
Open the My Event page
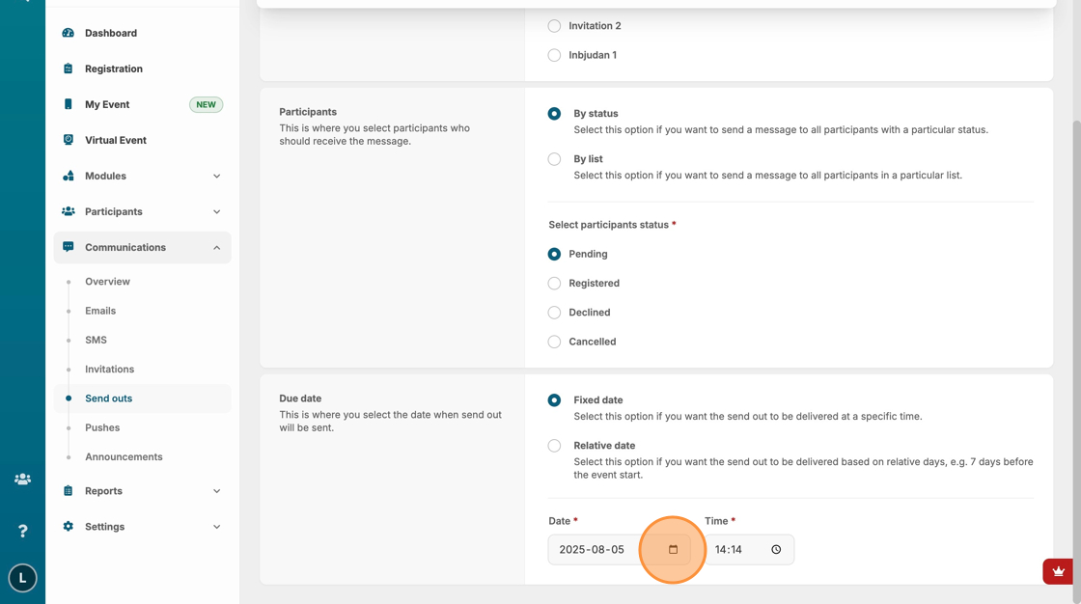coord(107,104)
